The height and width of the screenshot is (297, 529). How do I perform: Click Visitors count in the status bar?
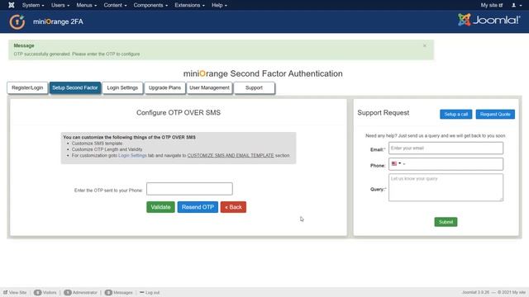(x=45, y=293)
